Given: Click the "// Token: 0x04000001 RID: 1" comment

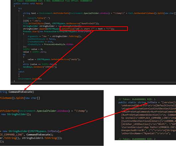Looking at the screenshot, I should [137, 99].
